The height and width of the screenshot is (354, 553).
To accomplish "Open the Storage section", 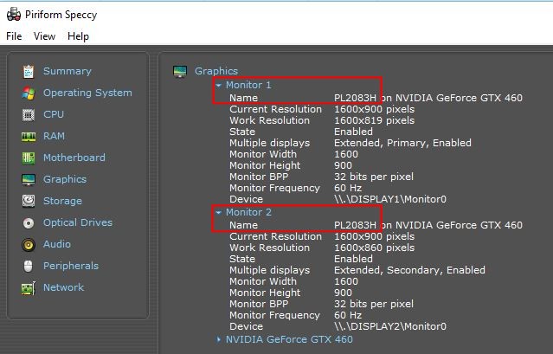I will click(63, 201).
